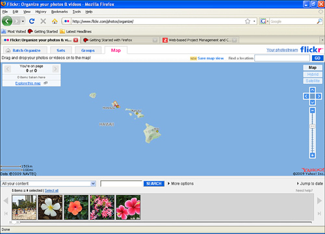Go back with the green arrow
Image resolution: width=325 pixels, height=234 pixels.
[x=7, y=21]
